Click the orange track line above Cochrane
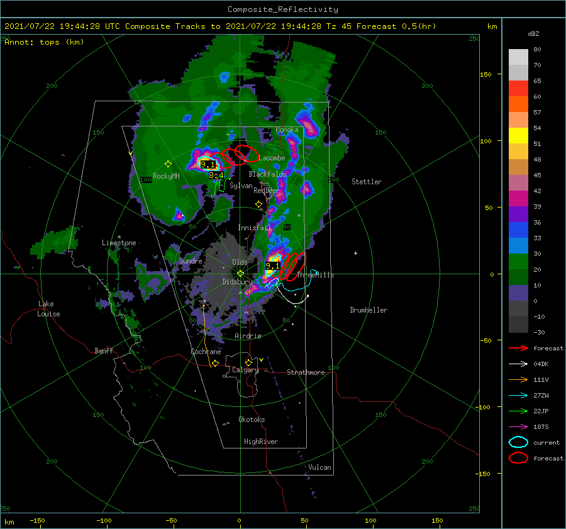The height and width of the screenshot is (529, 566). (x=206, y=336)
